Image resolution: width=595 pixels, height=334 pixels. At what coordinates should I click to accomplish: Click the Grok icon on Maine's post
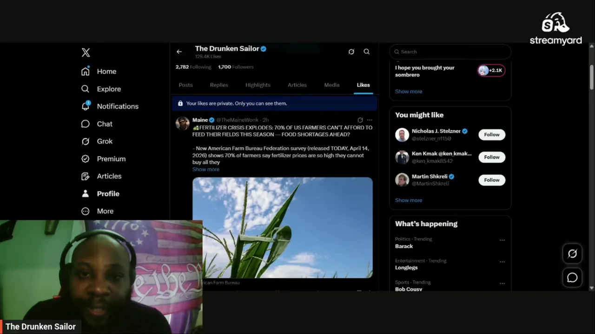point(360,120)
